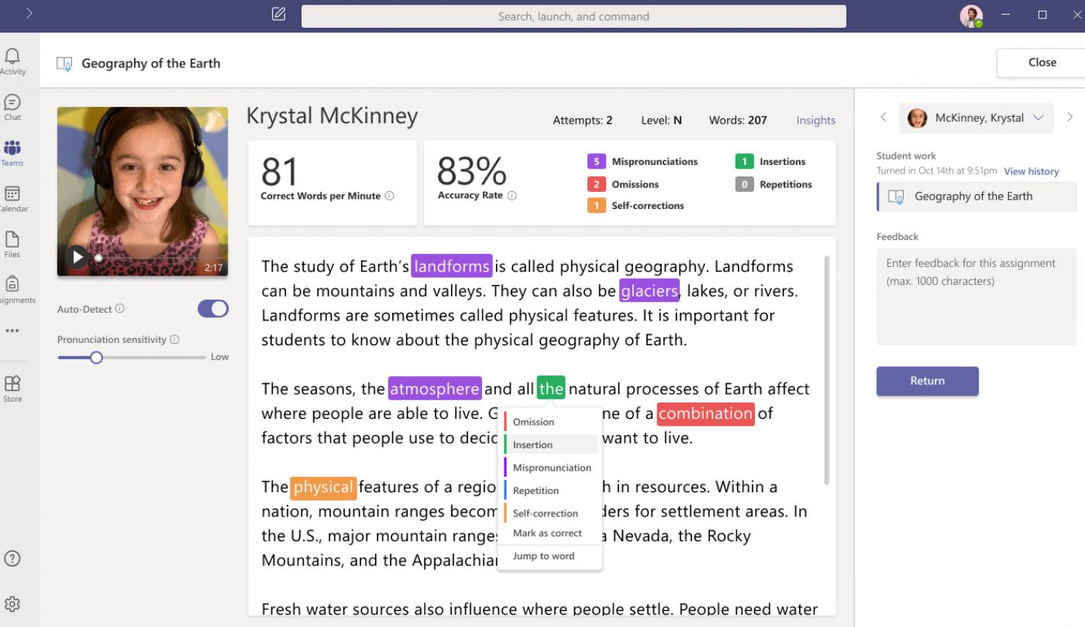Show info for Correct Words per Minute
Screen dimensions: 1085x627
pyautogui.click(x=390, y=196)
